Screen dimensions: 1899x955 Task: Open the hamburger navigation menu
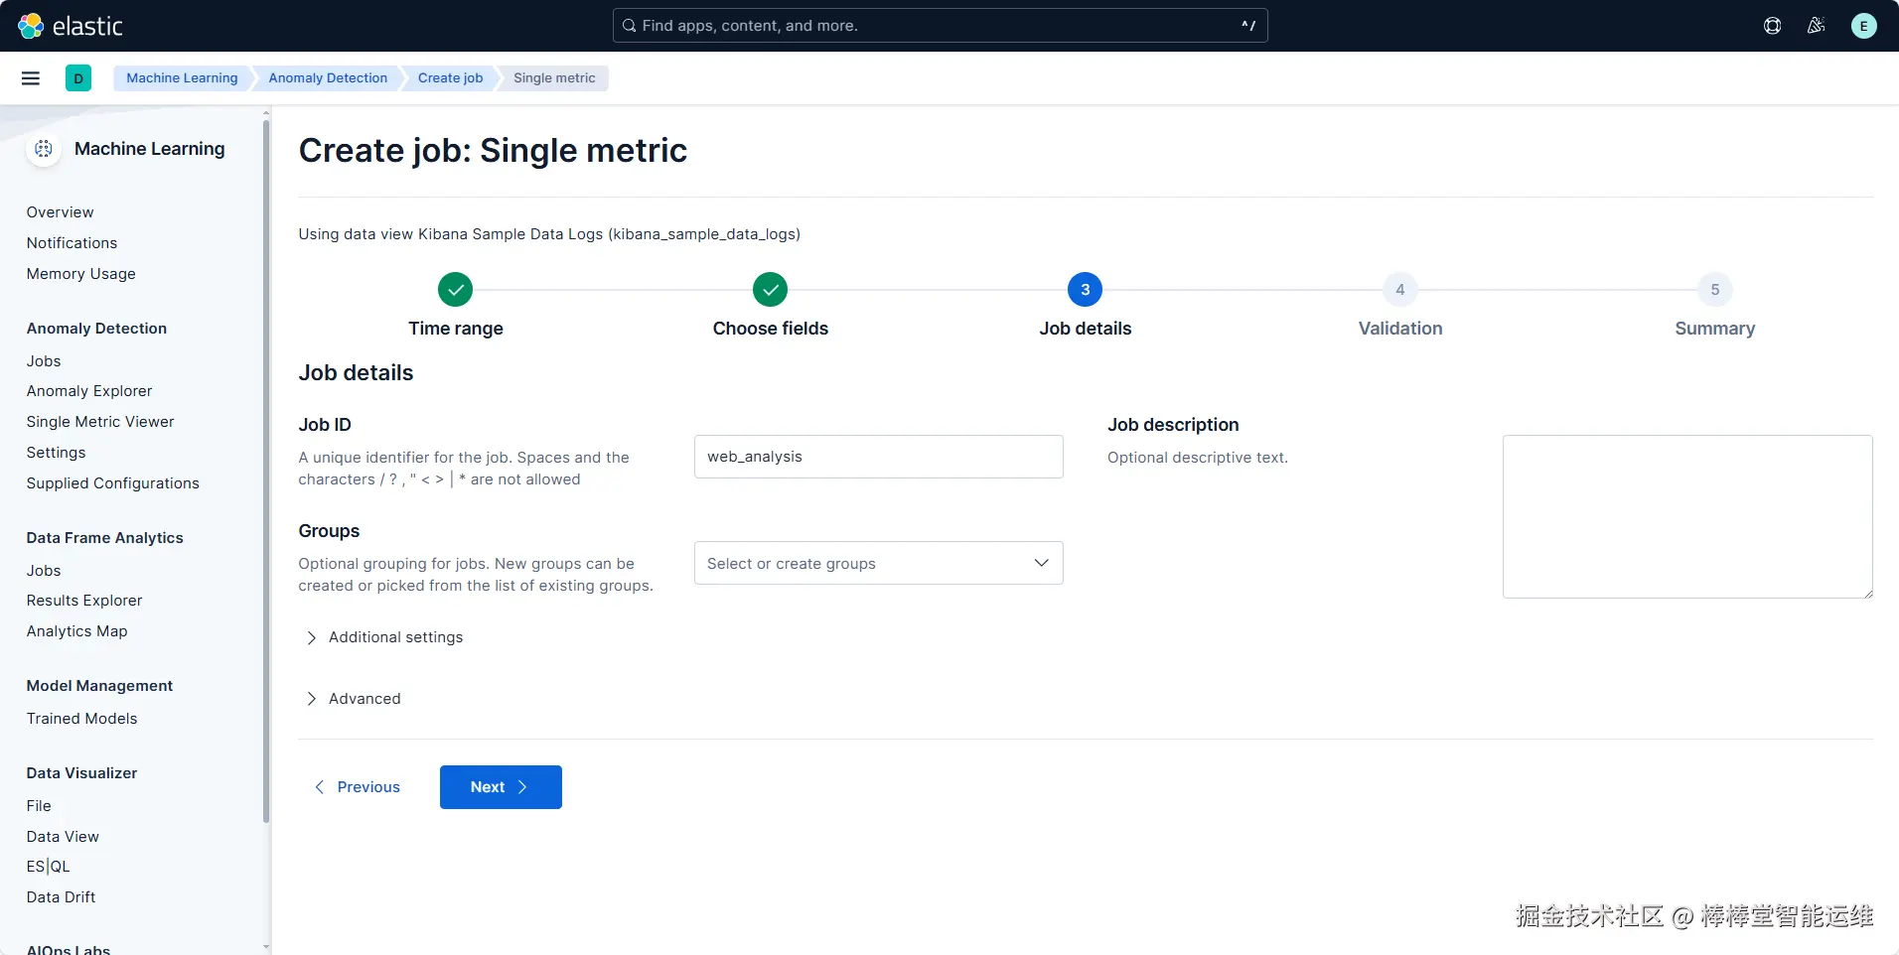(31, 78)
